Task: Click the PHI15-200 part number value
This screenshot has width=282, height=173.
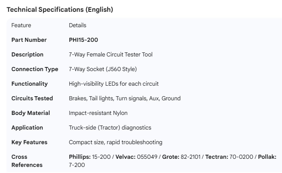Action: (84, 40)
